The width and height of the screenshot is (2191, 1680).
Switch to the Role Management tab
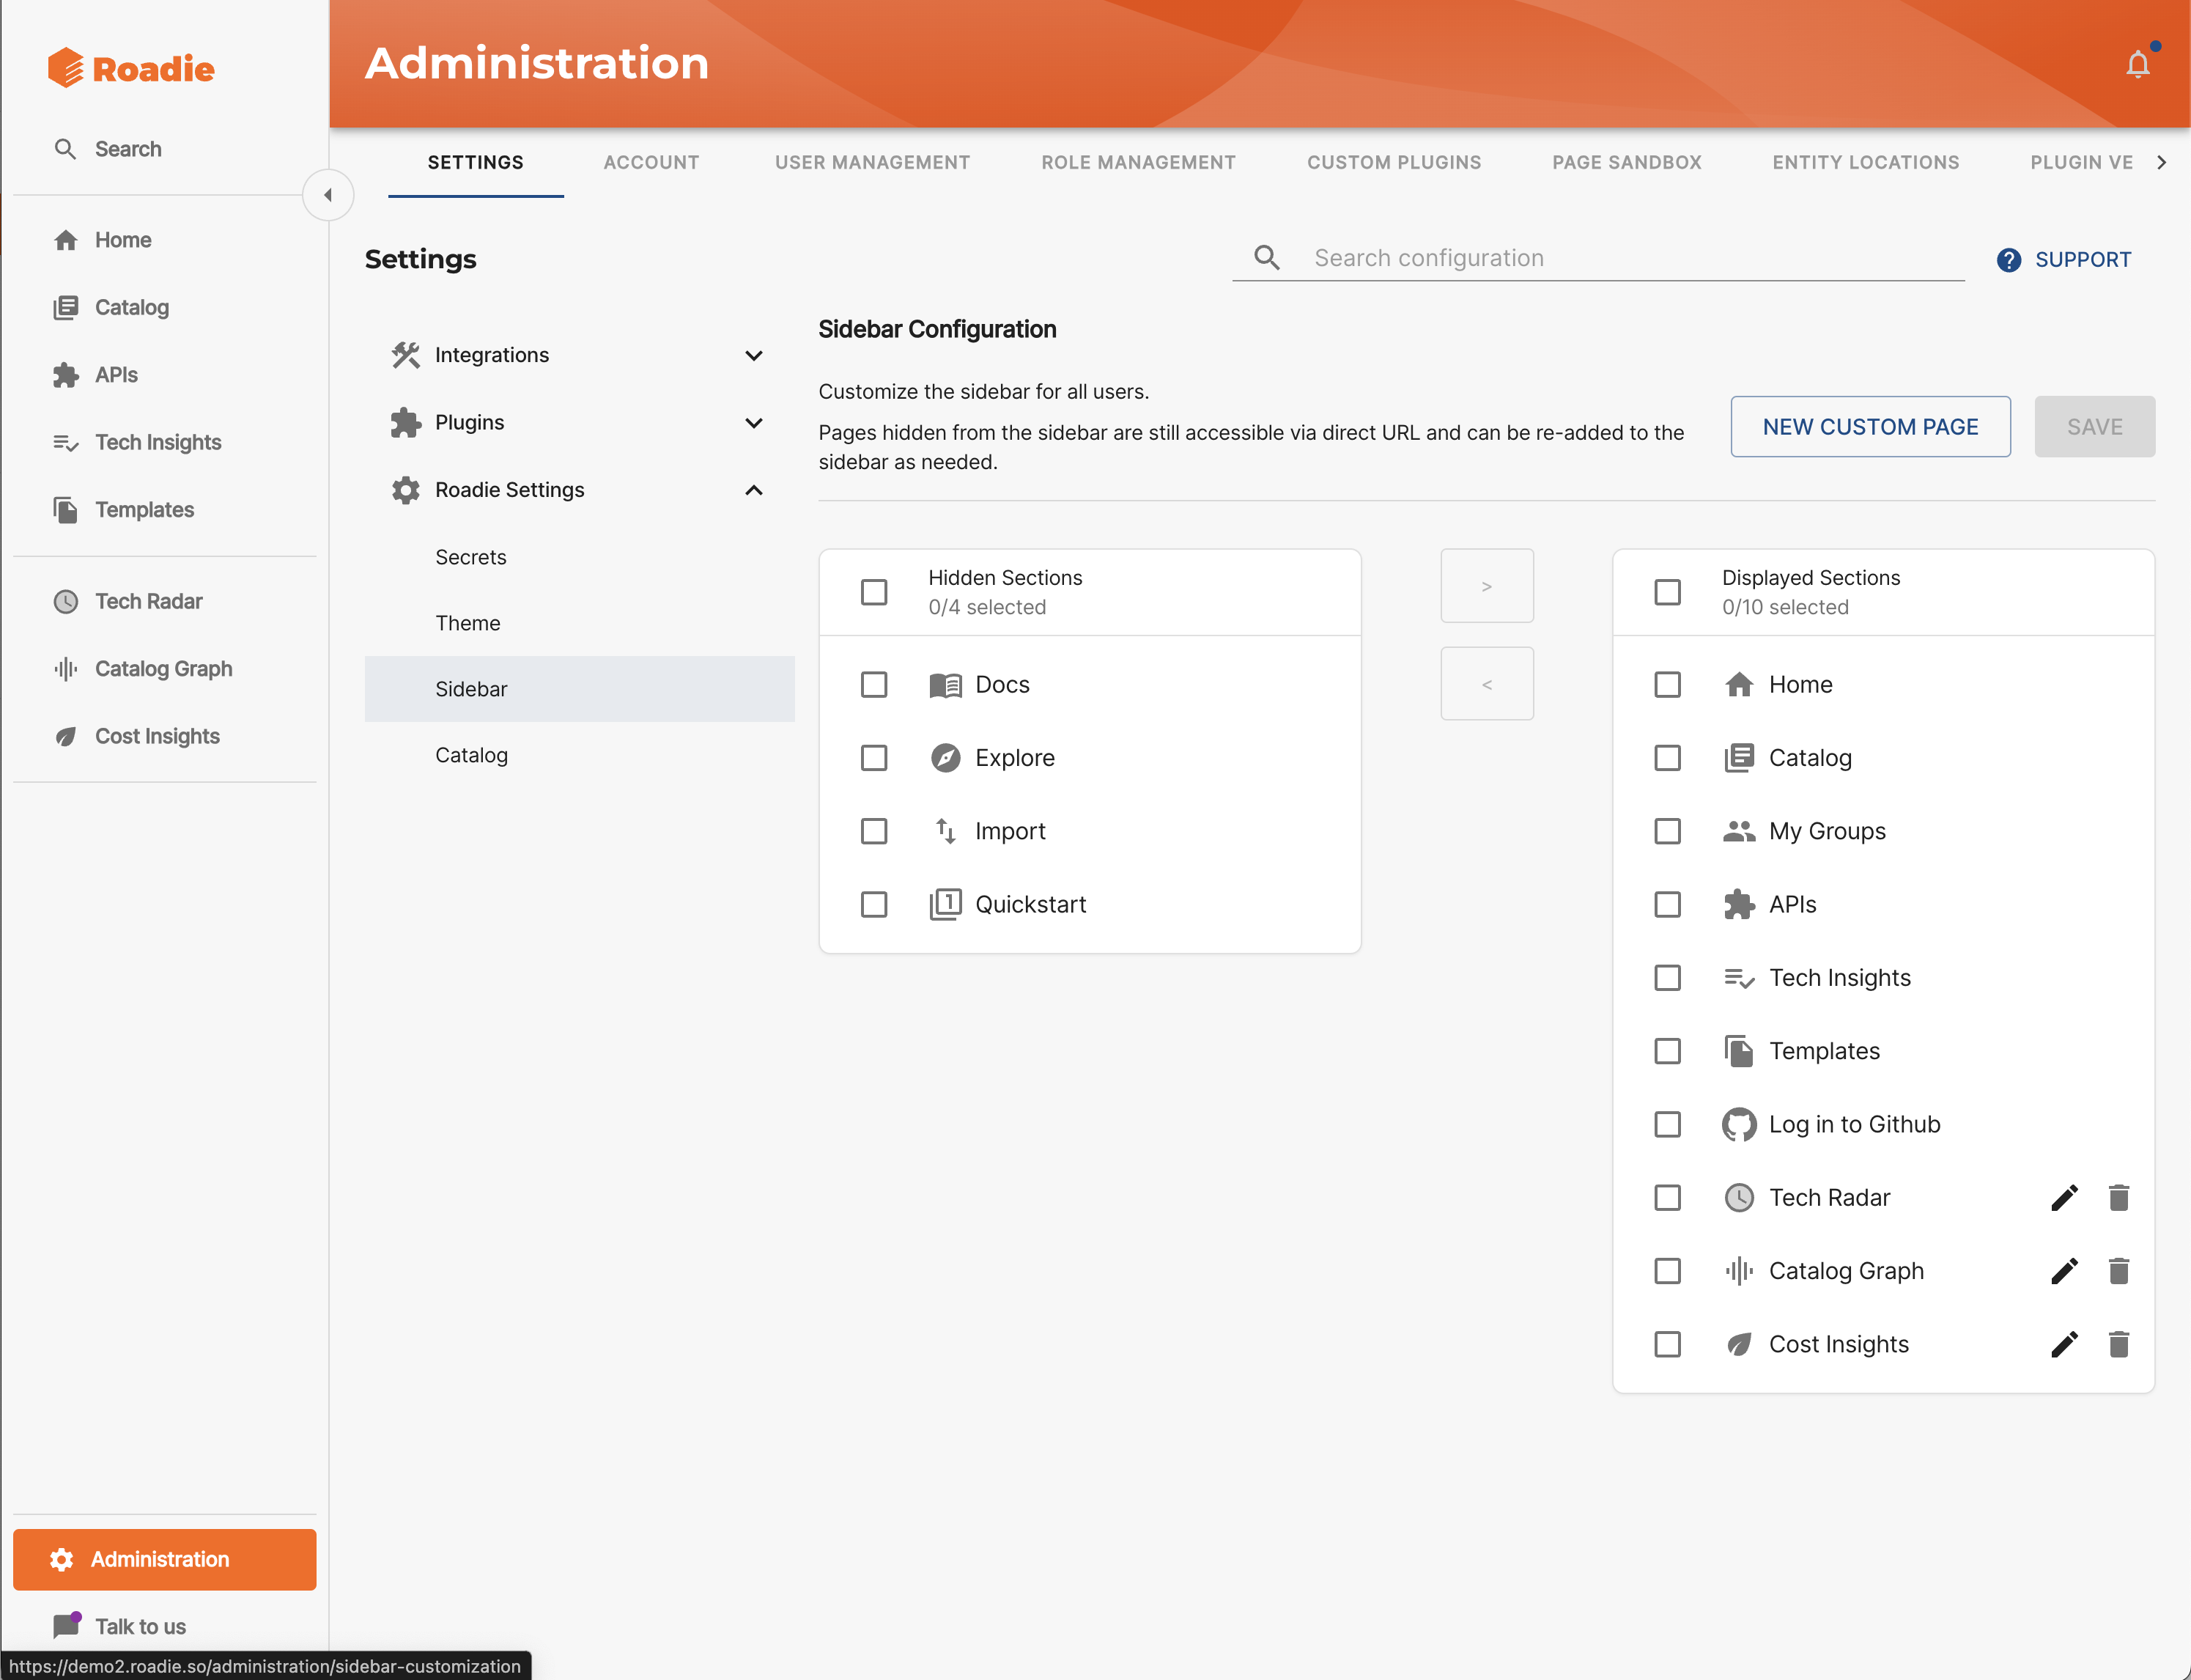[x=1139, y=162]
